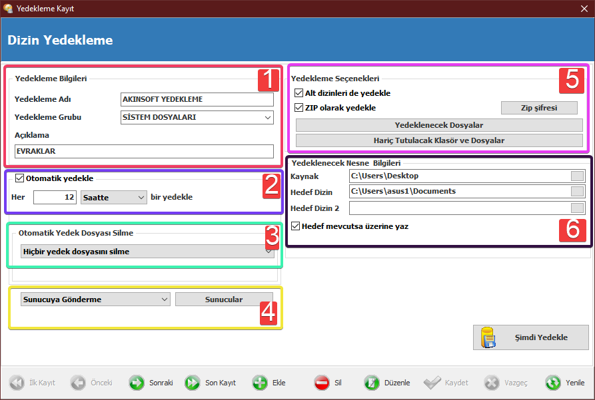The width and height of the screenshot is (595, 400).
Task: Open the Hiçbir yedek dosyasını silme dropdown
Action: pos(147,252)
